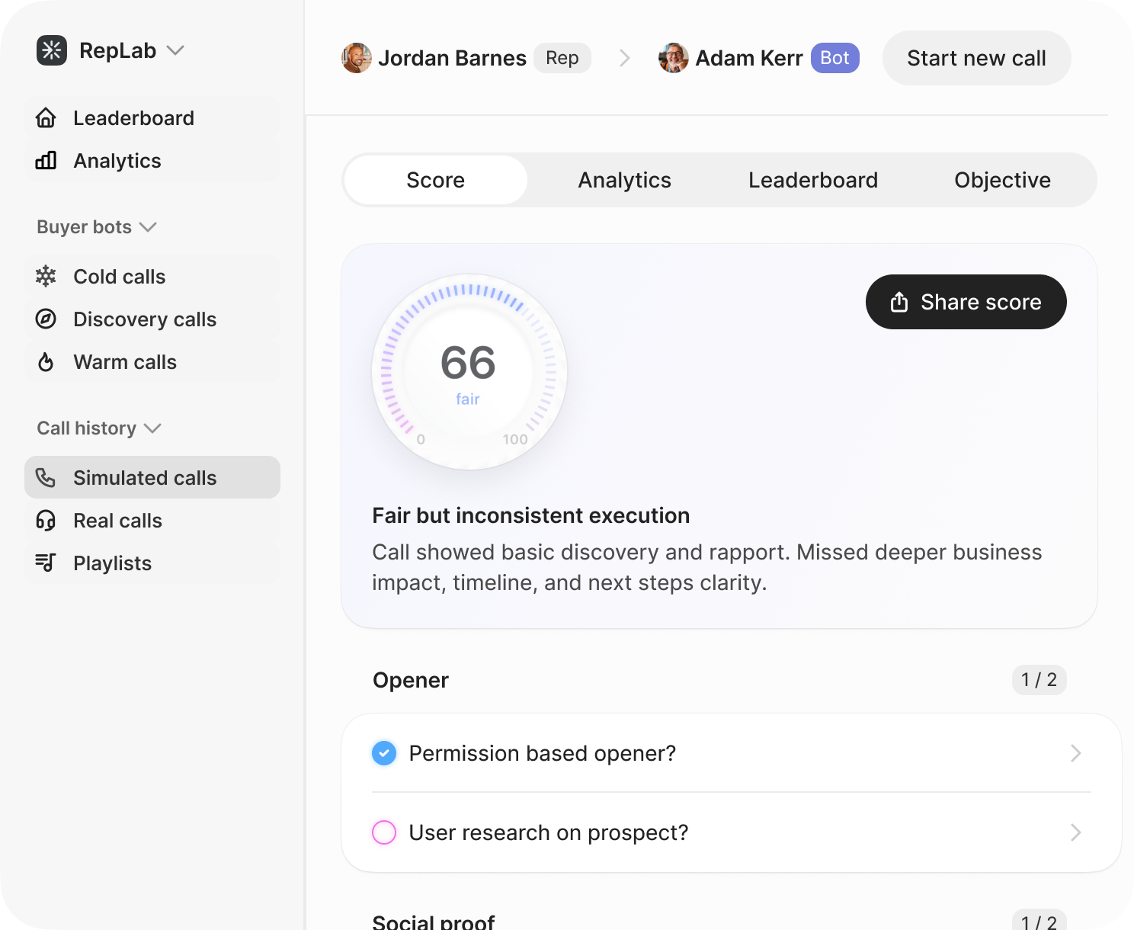
Task: Open Real calls history
Action: 152,521
